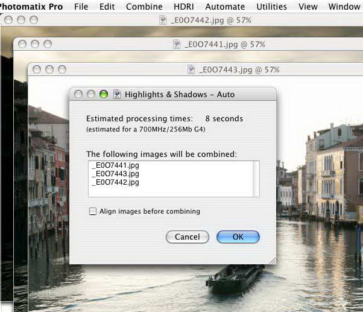363x312 pixels.
Task: Click the dialog resize grip corner
Action: pyautogui.click(x=273, y=261)
